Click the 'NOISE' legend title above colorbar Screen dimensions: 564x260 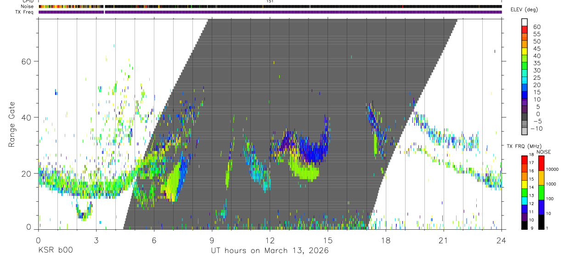pos(543,152)
